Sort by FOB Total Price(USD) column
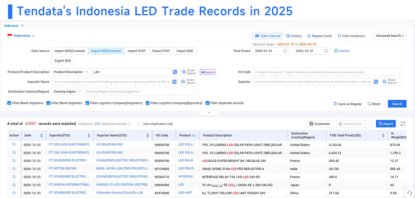Viewport: 415px width, 198px height. [x=383, y=135]
